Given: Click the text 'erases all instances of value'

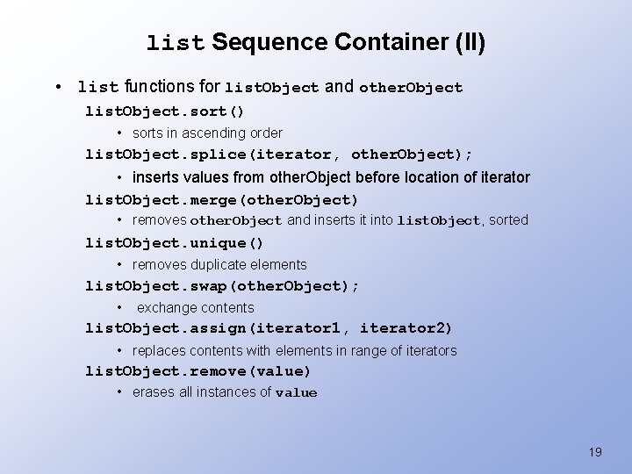Looking at the screenshot, I should pos(225,392).
